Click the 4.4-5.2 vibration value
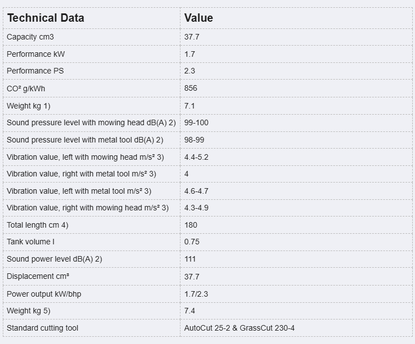Viewport: 415px width, 344px height. [x=197, y=158]
